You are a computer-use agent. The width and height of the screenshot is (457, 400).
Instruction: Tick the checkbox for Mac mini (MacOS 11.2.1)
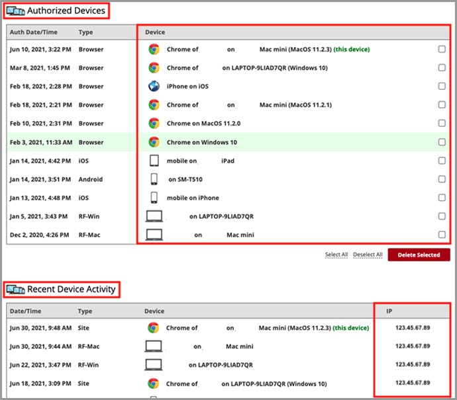(442, 104)
